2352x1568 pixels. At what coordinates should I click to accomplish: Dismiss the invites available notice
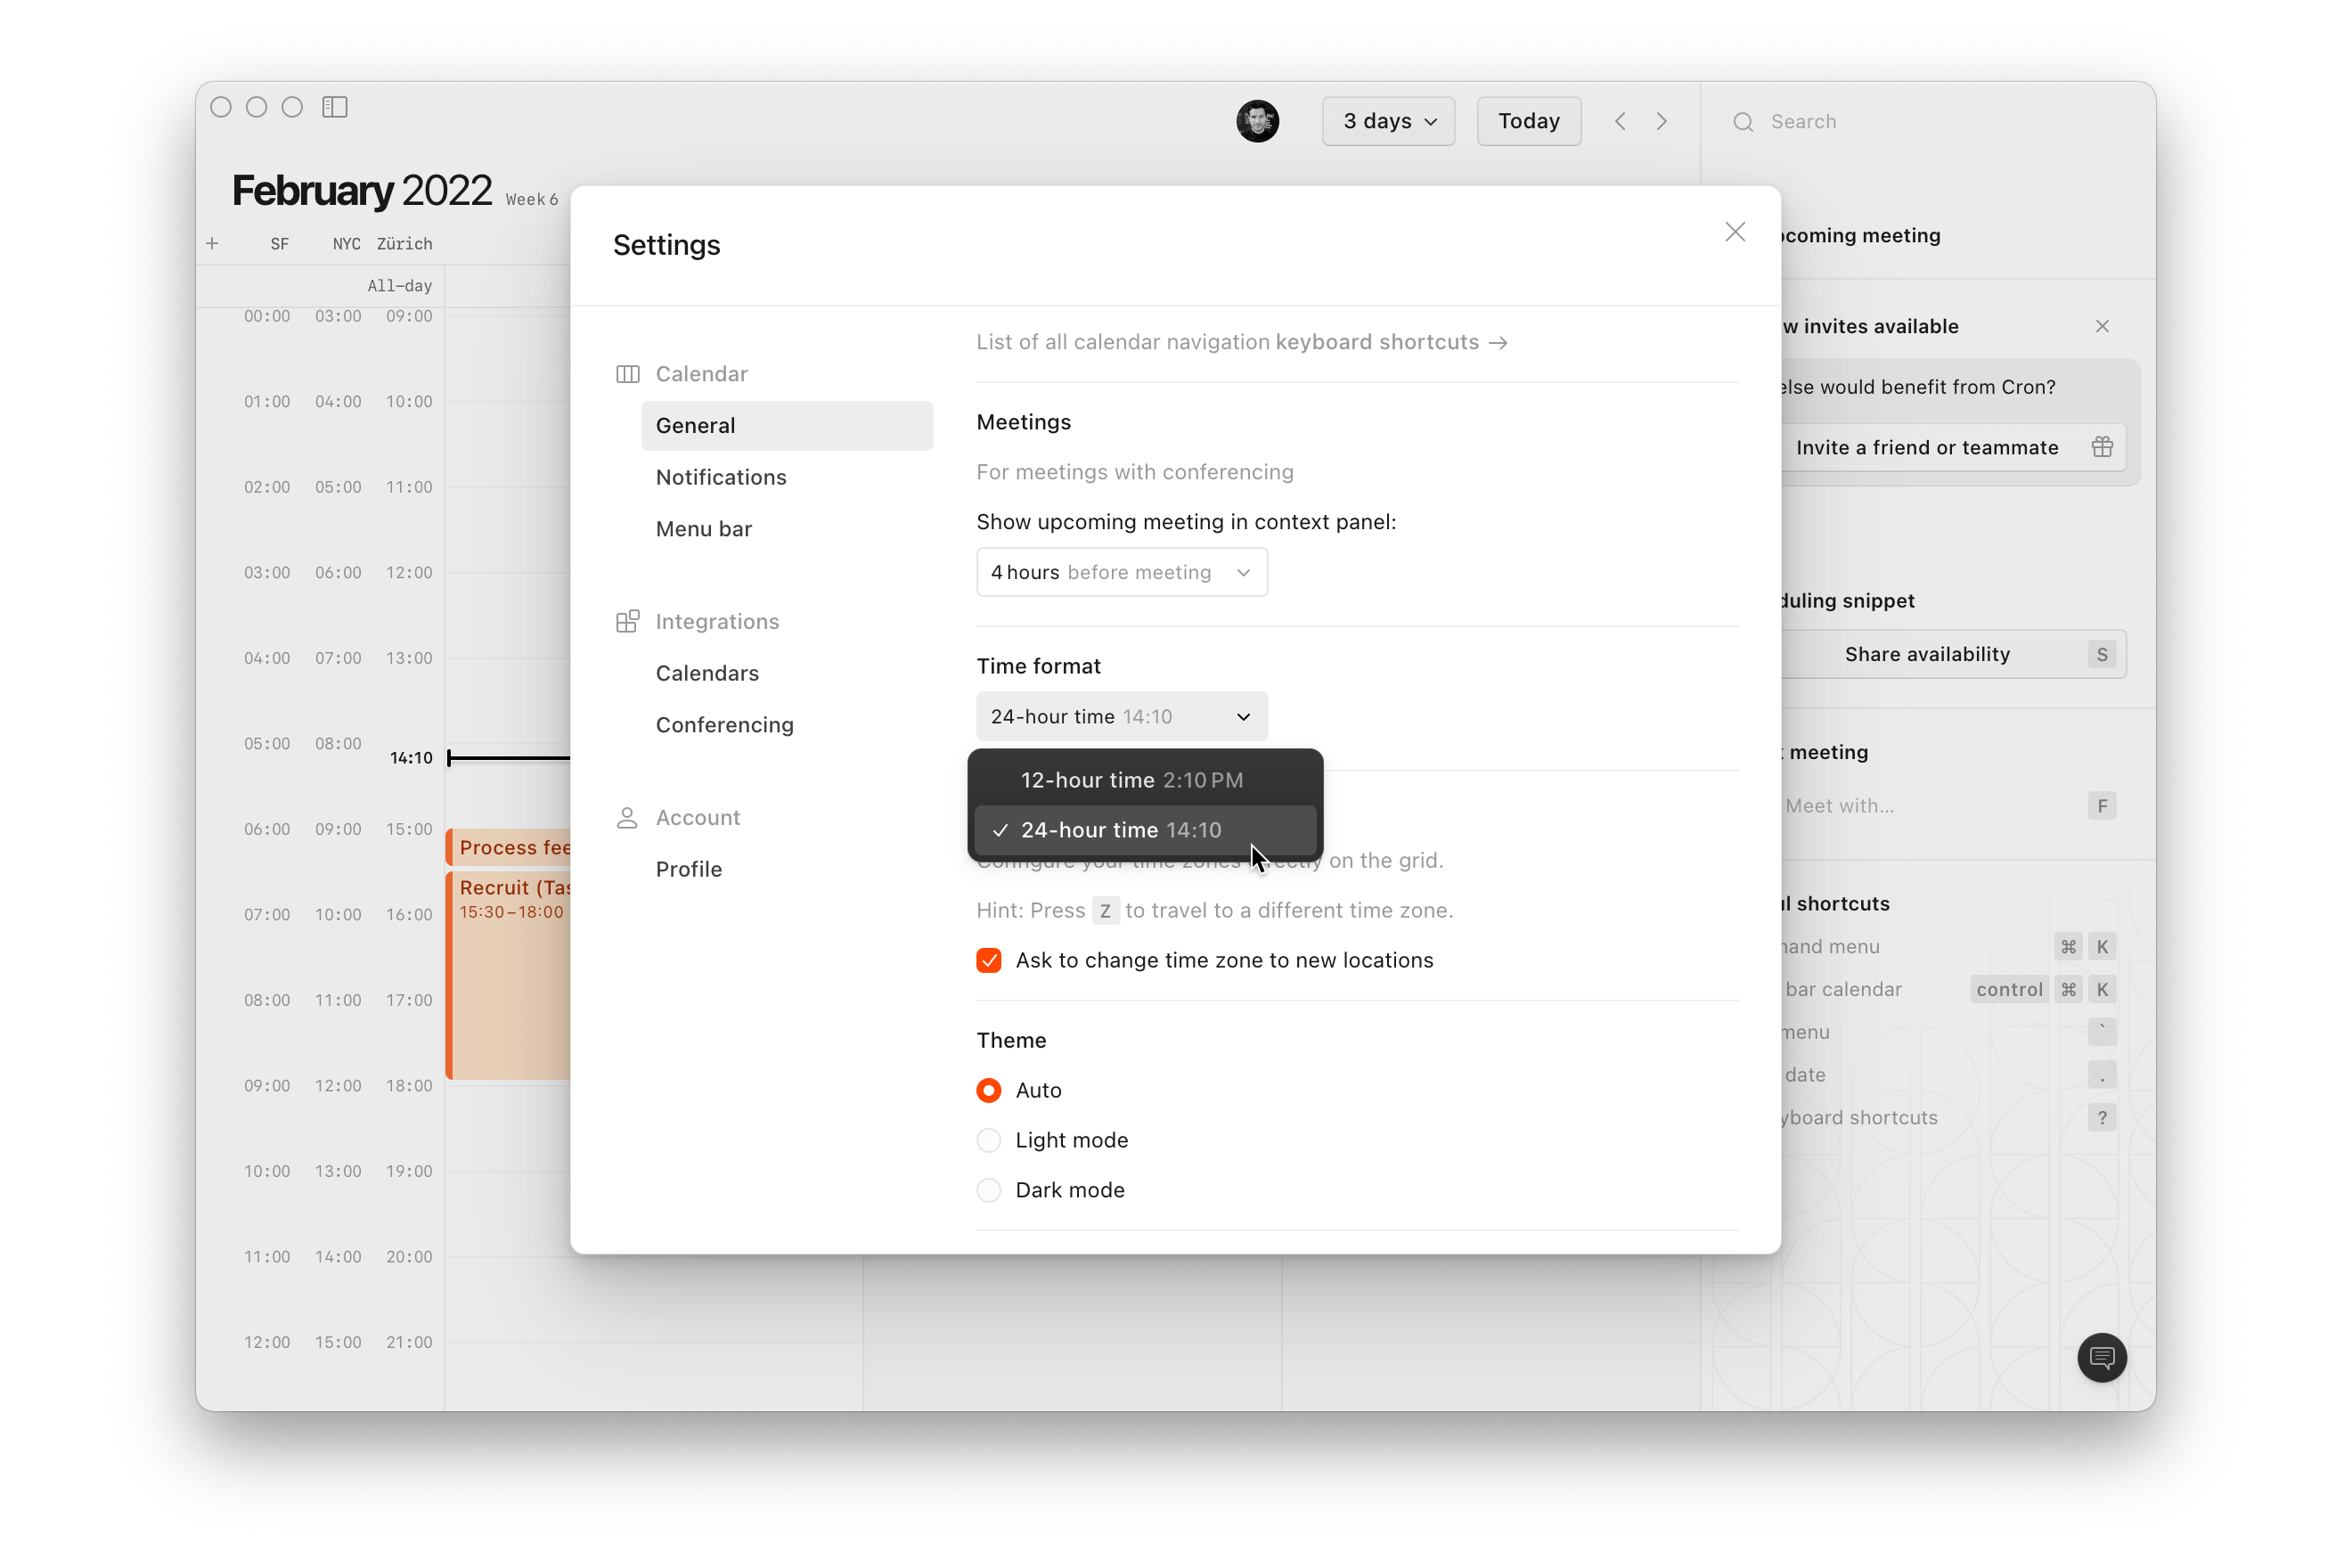2102,326
